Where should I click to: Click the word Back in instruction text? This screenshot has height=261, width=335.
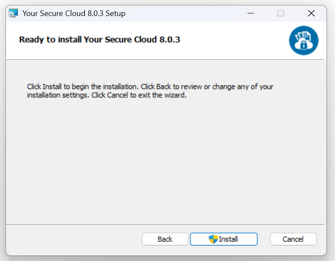click(x=164, y=87)
